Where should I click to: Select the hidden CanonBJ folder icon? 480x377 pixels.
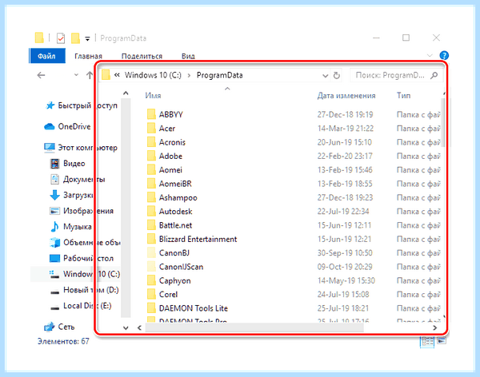click(x=151, y=253)
